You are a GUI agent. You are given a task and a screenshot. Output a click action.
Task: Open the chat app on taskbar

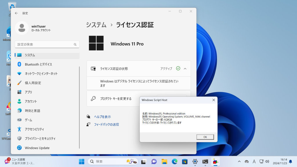(154, 161)
